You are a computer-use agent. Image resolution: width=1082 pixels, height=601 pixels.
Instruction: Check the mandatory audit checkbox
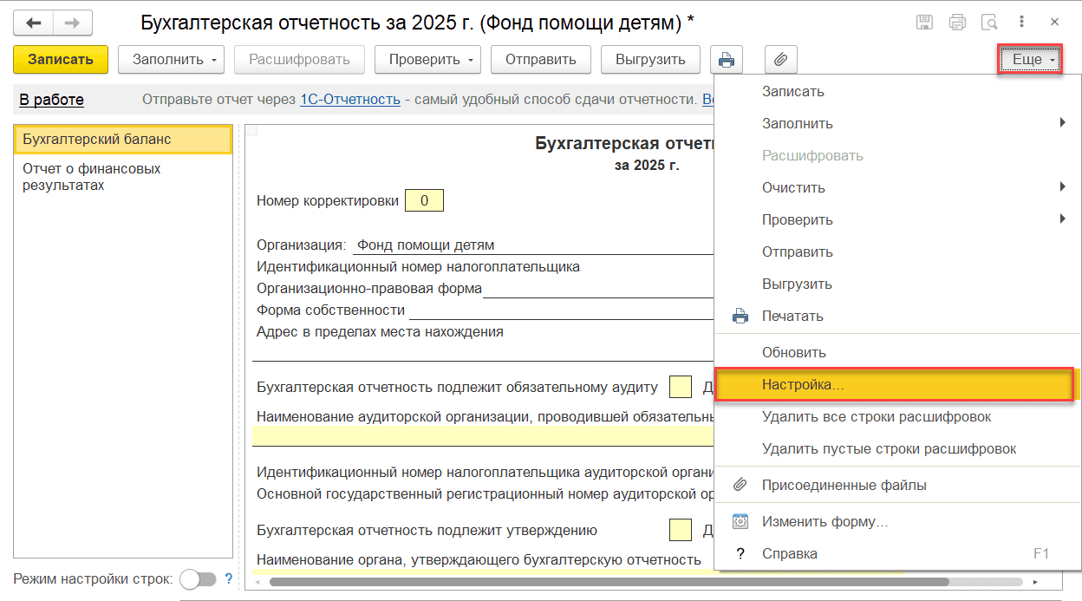point(681,387)
